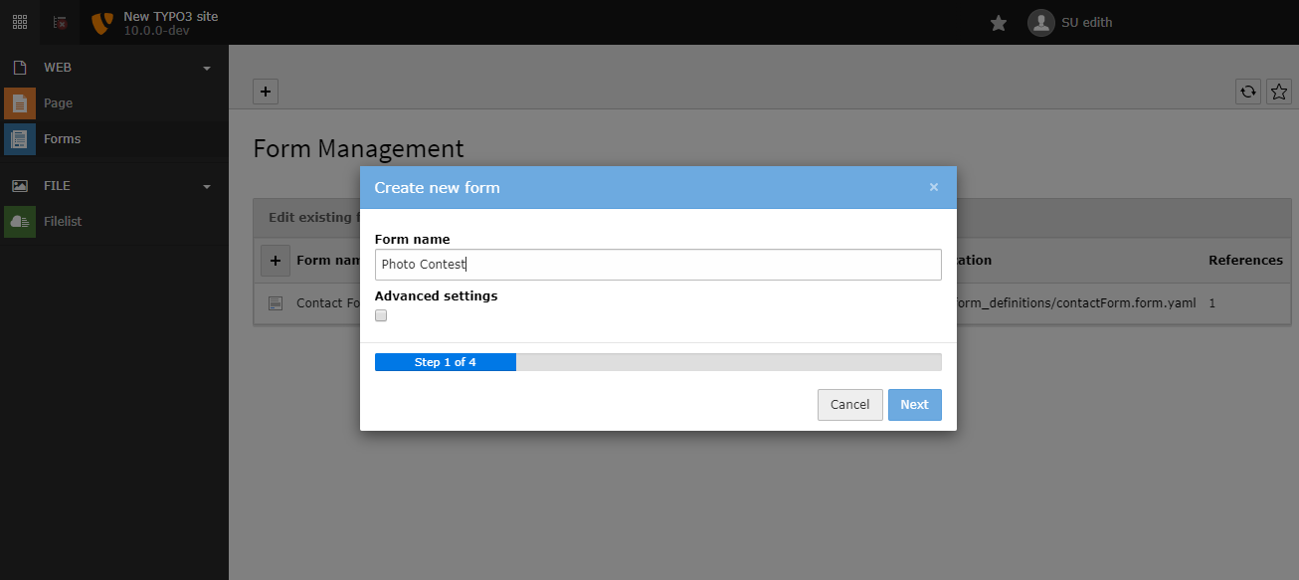The image size is (1299, 580).
Task: Click the TYPO3 logo in the top bar
Action: tap(100, 22)
